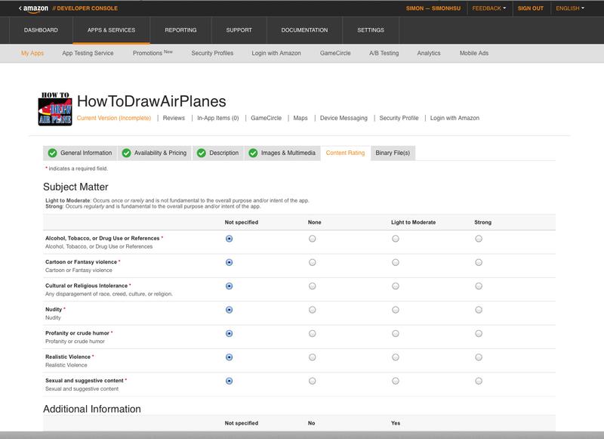Select None for Sexual and suggestive content
Screen dimensions: 604x439
pyautogui.click(x=313, y=381)
